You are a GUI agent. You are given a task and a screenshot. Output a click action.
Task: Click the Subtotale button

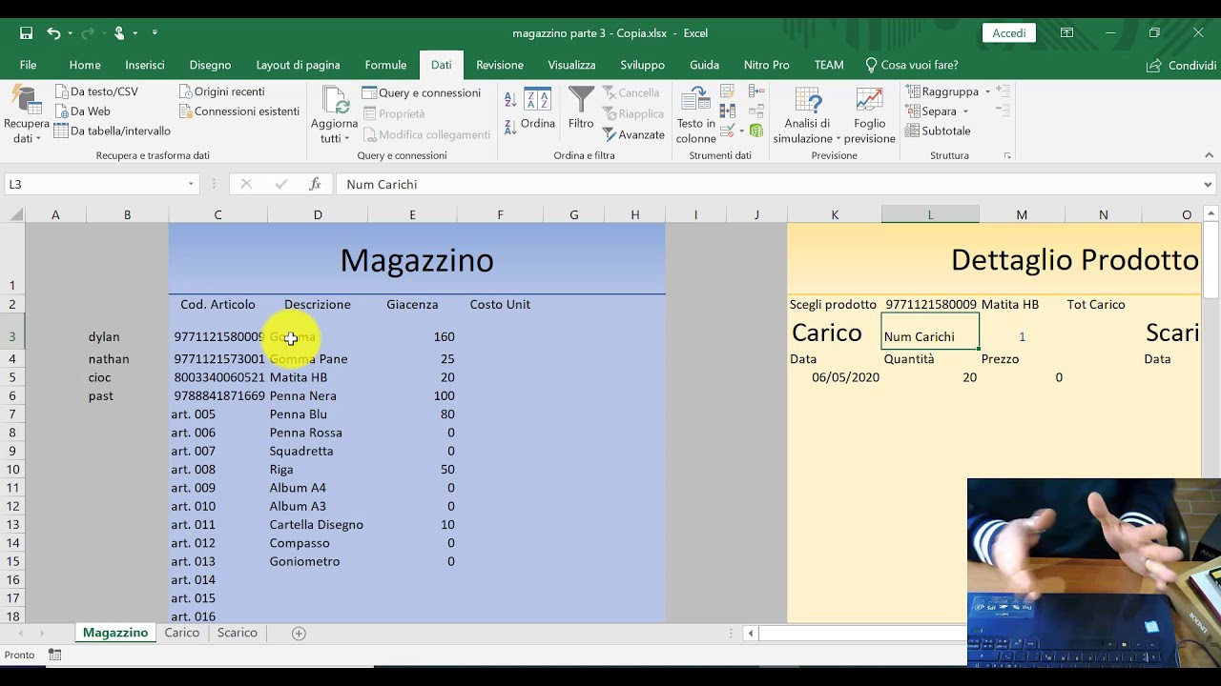coord(939,131)
